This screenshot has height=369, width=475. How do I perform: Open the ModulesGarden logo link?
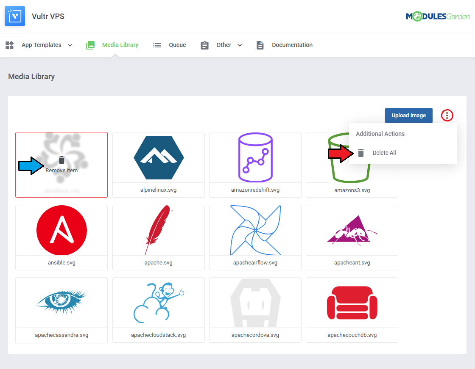click(438, 17)
